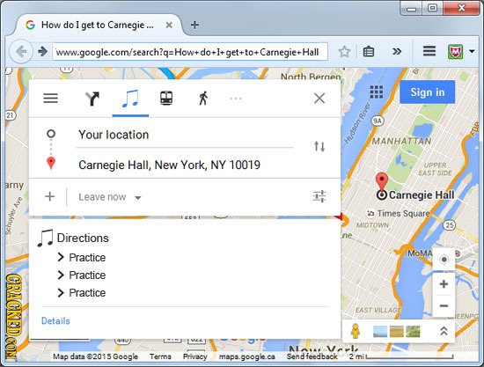Swap origin and destination arrows
This screenshot has height=367, width=484.
tap(319, 146)
